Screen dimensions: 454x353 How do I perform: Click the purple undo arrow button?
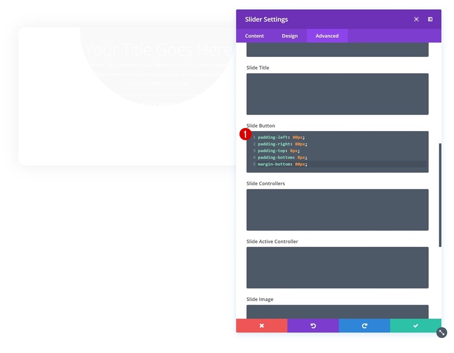[313, 326]
